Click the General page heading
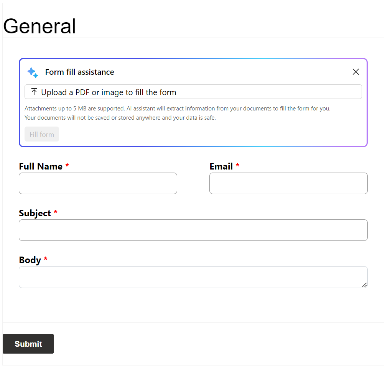Image resolution: width=390 pixels, height=377 pixels. 39,26
